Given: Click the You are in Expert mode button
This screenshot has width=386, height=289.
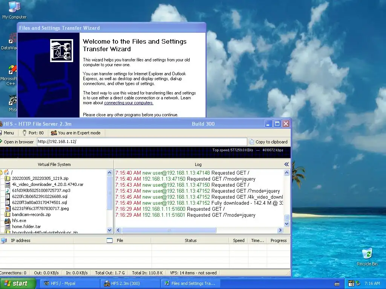Looking at the screenshot, I should (75, 133).
